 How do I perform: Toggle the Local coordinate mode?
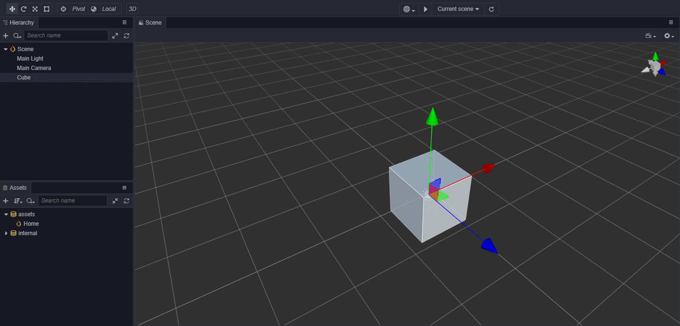(x=104, y=9)
